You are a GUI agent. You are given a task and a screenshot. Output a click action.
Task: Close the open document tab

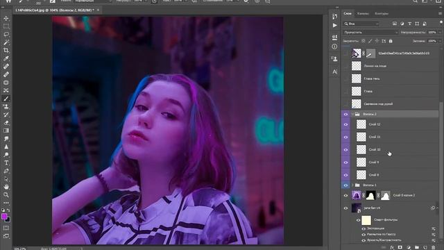coord(98,10)
